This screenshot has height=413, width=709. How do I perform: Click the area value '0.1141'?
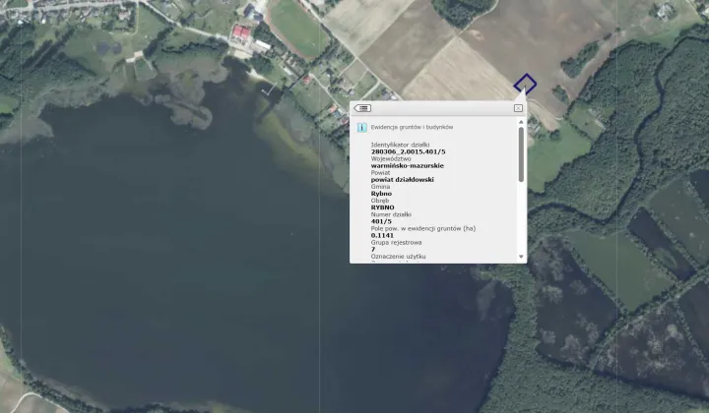382,236
